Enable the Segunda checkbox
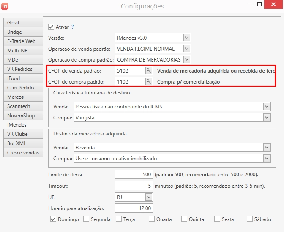Image resolution: width=284 pixels, height=232 pixels. point(86,219)
